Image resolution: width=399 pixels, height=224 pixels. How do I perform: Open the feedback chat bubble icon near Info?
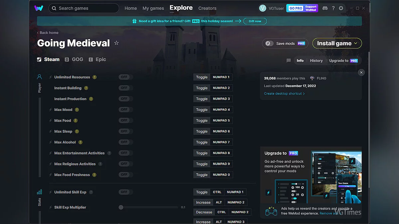[x=288, y=60]
